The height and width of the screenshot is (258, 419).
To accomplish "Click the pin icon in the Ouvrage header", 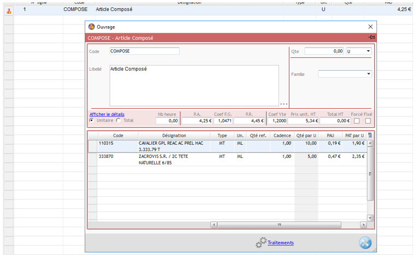I will tap(371, 37).
